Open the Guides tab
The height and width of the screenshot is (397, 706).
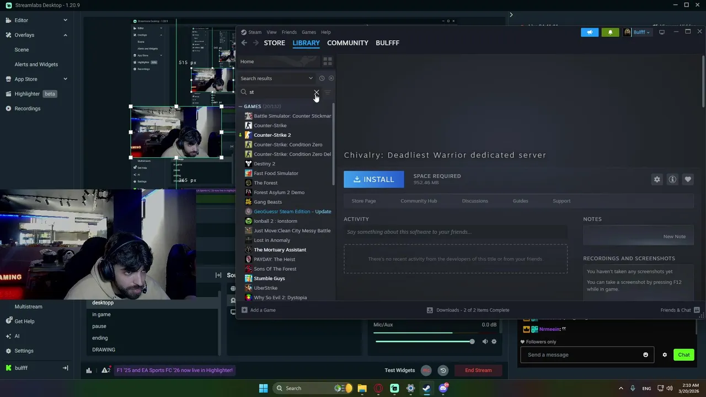pyautogui.click(x=520, y=201)
